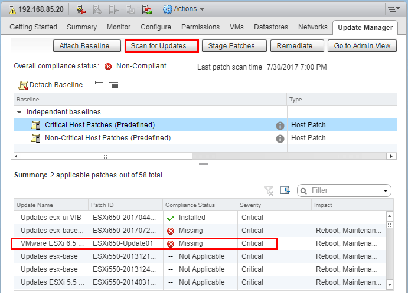Open the Datastores tab

tap(271, 27)
